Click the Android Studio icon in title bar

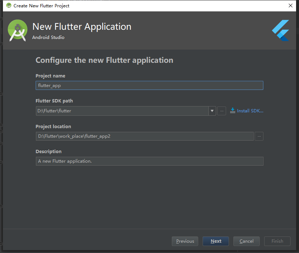9,6
